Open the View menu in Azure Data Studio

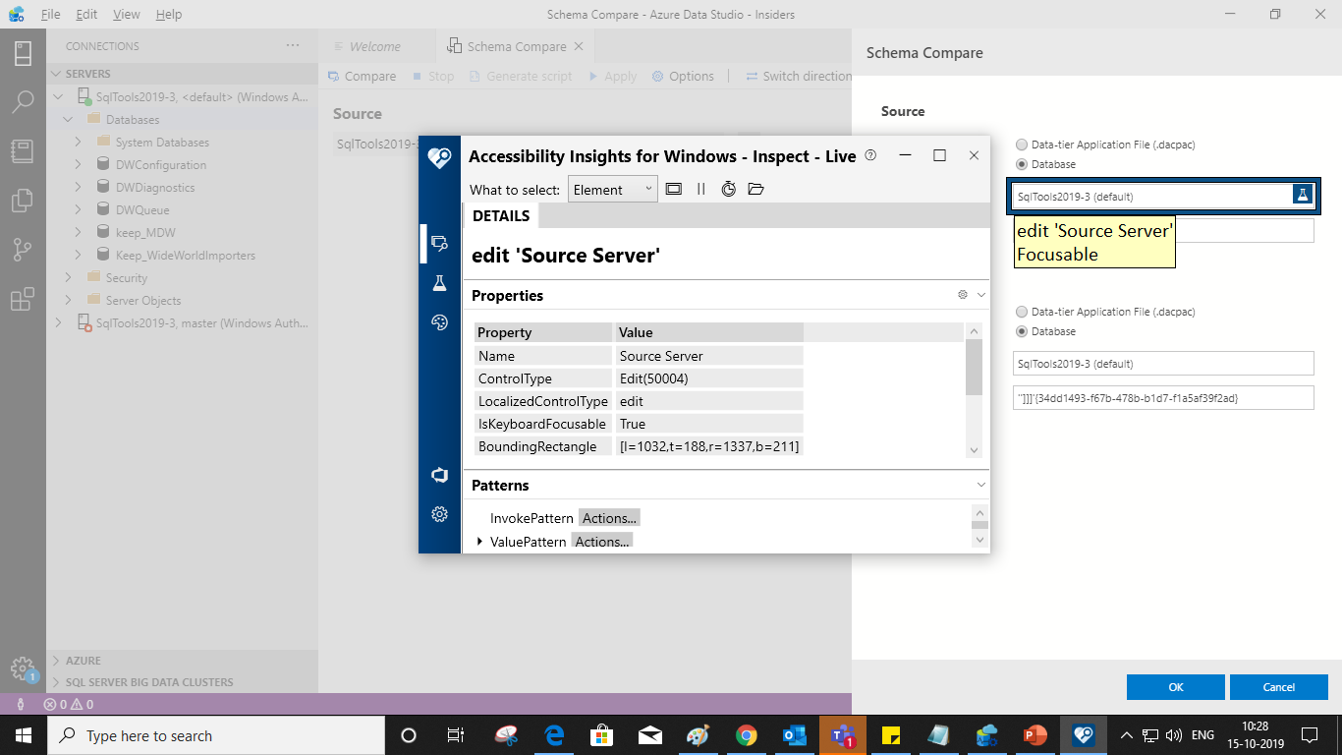tap(126, 14)
